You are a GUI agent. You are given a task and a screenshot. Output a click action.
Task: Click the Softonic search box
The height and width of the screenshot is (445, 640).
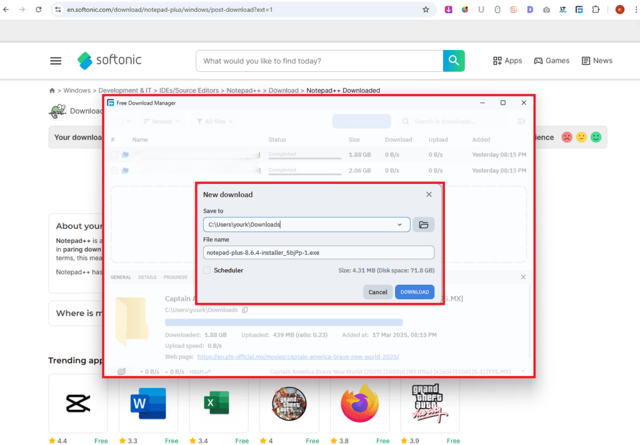tap(319, 61)
